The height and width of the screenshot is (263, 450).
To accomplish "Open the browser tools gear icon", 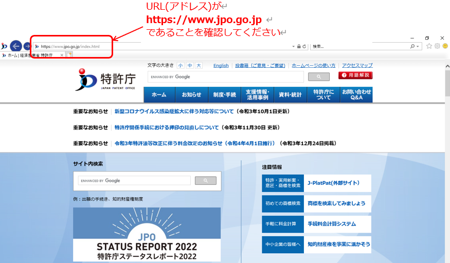I will [437, 46].
